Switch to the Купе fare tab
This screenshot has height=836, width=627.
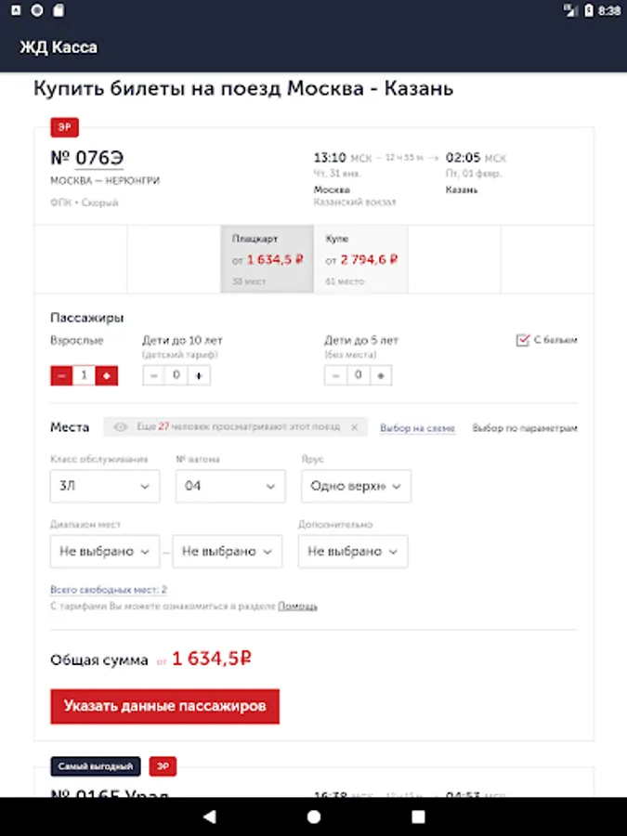[x=360, y=259]
